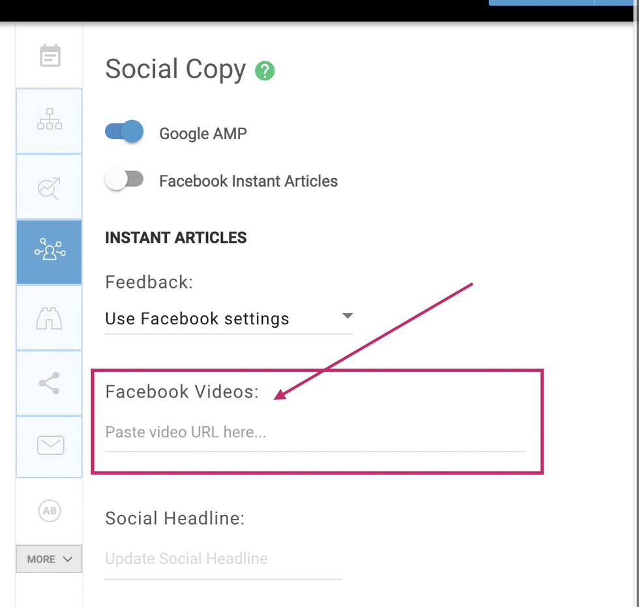Click the Facebook Videos field label
This screenshot has height=607, width=639.
tap(182, 392)
